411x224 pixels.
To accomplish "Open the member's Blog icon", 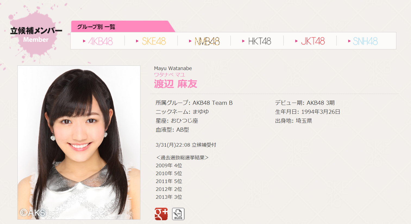I will (x=178, y=214).
